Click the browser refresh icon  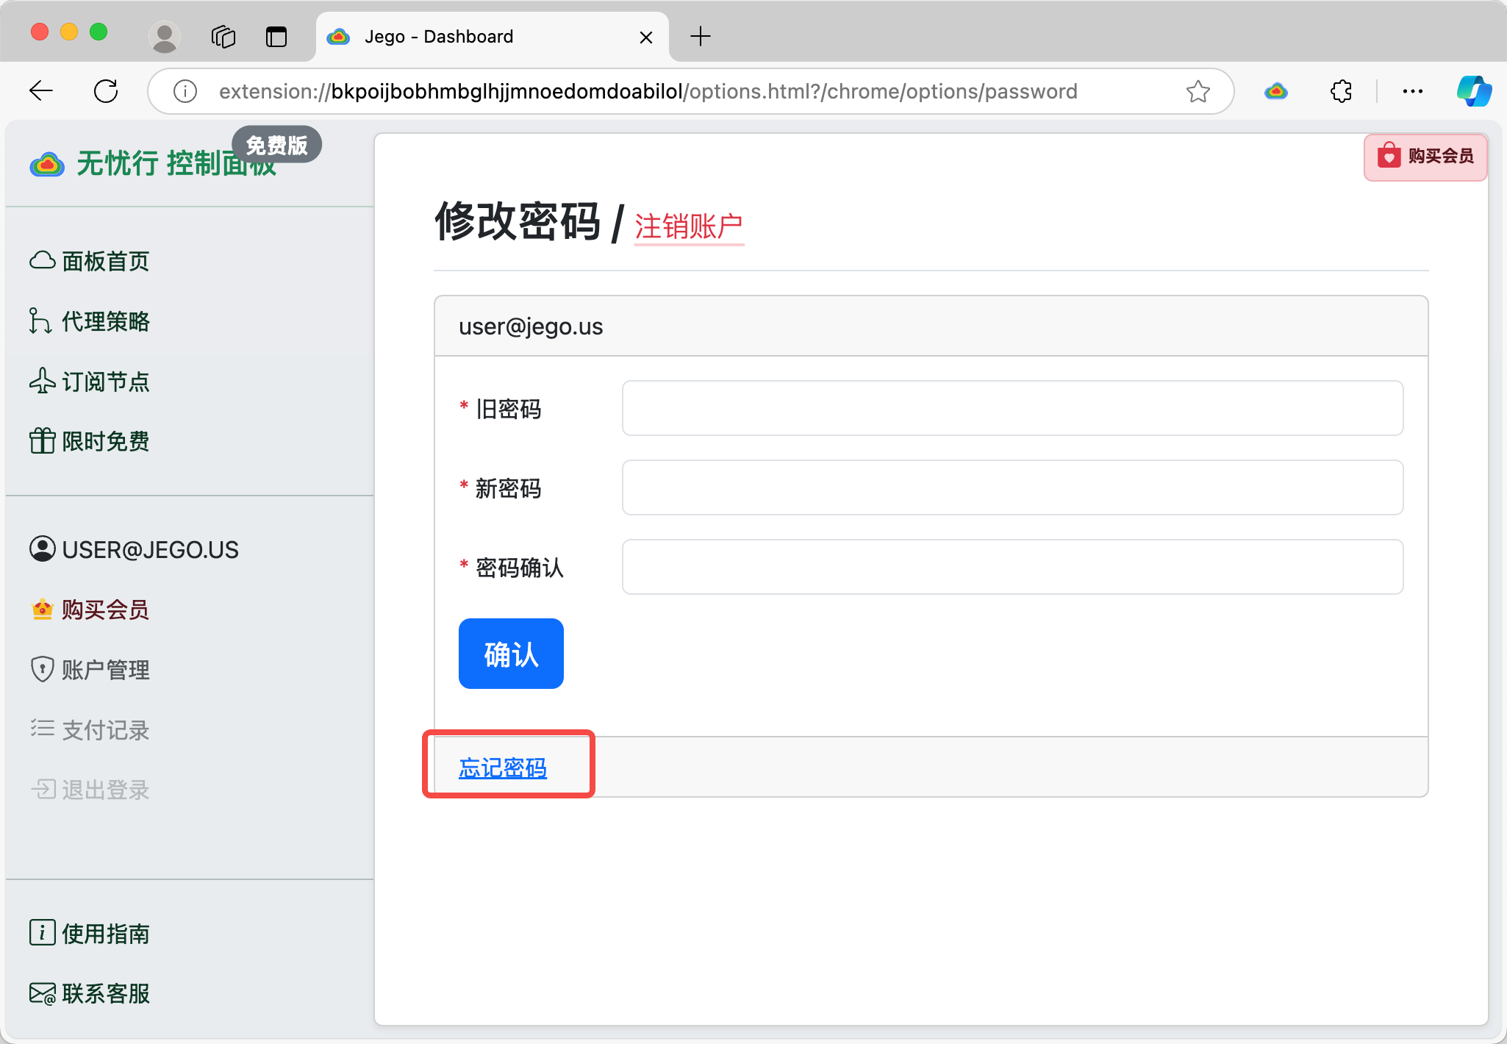point(106,91)
